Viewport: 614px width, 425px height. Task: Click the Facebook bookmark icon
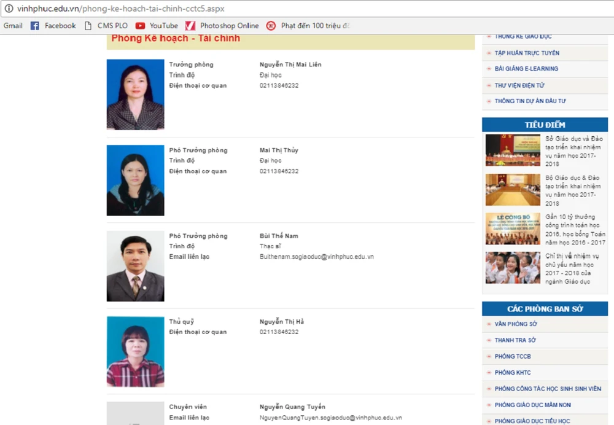[35, 26]
